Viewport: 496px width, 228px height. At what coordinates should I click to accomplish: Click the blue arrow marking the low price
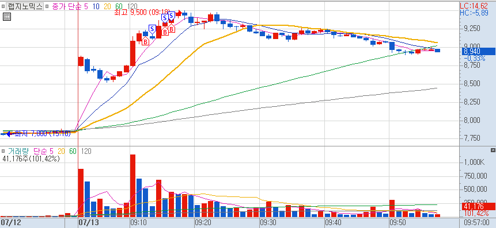8,134
